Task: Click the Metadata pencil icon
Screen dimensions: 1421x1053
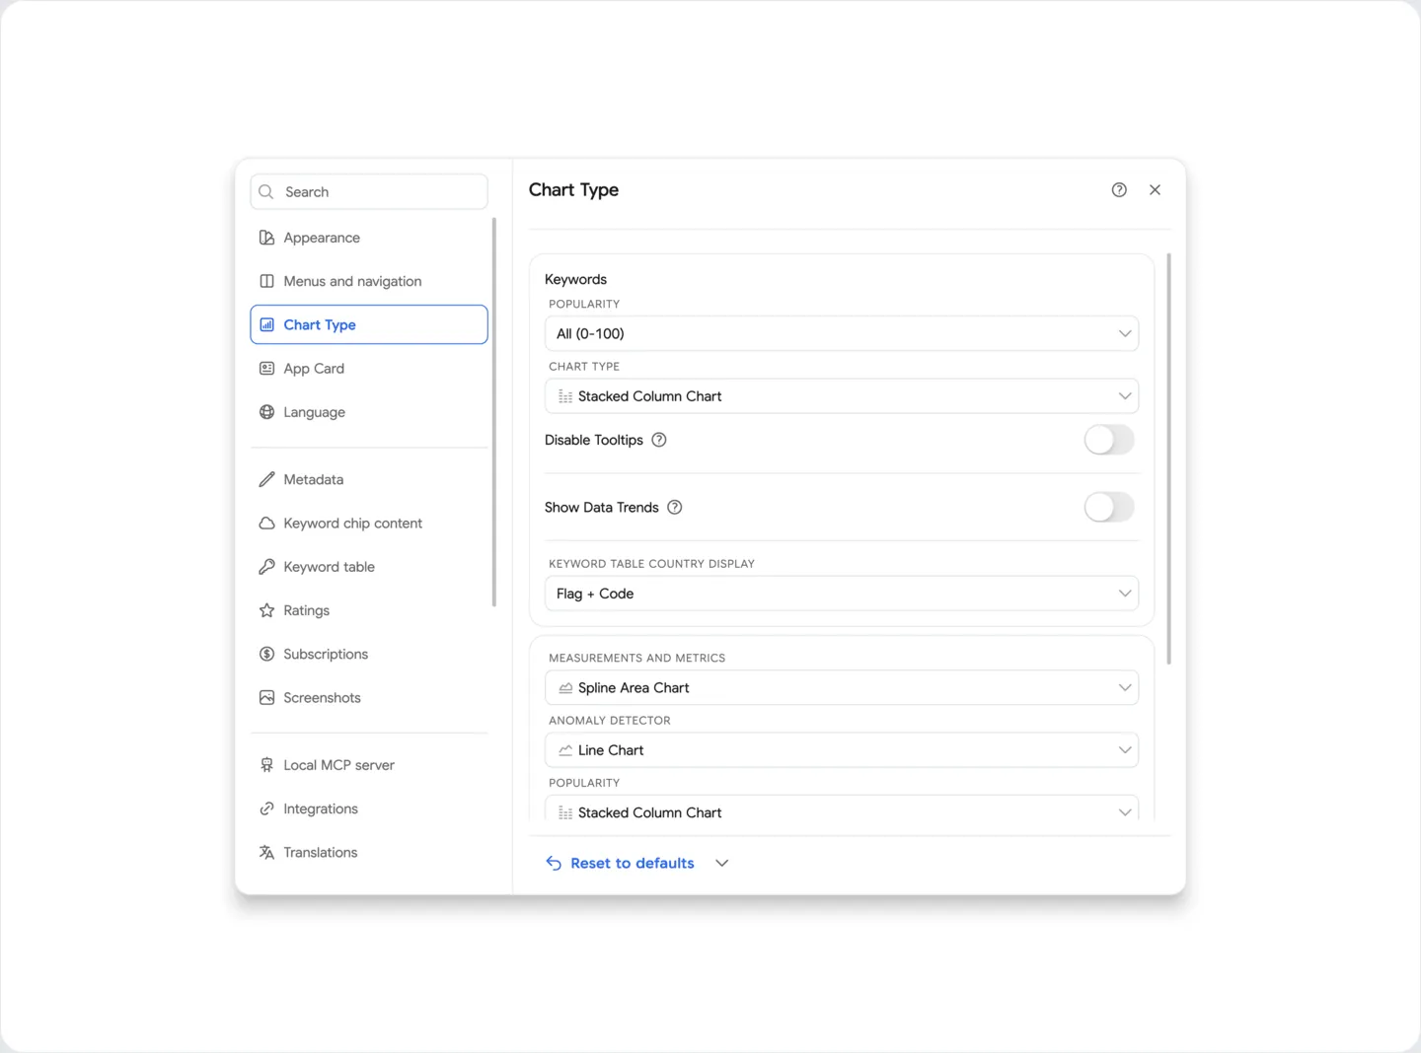Action: 266,479
